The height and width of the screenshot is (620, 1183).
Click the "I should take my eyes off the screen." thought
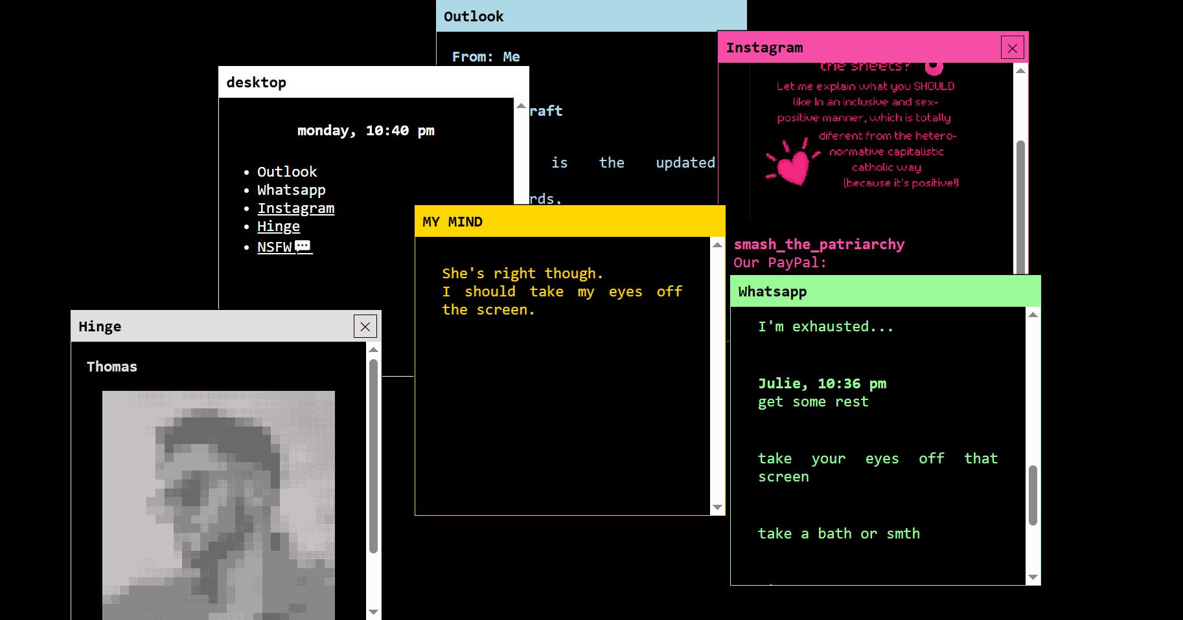pos(562,301)
